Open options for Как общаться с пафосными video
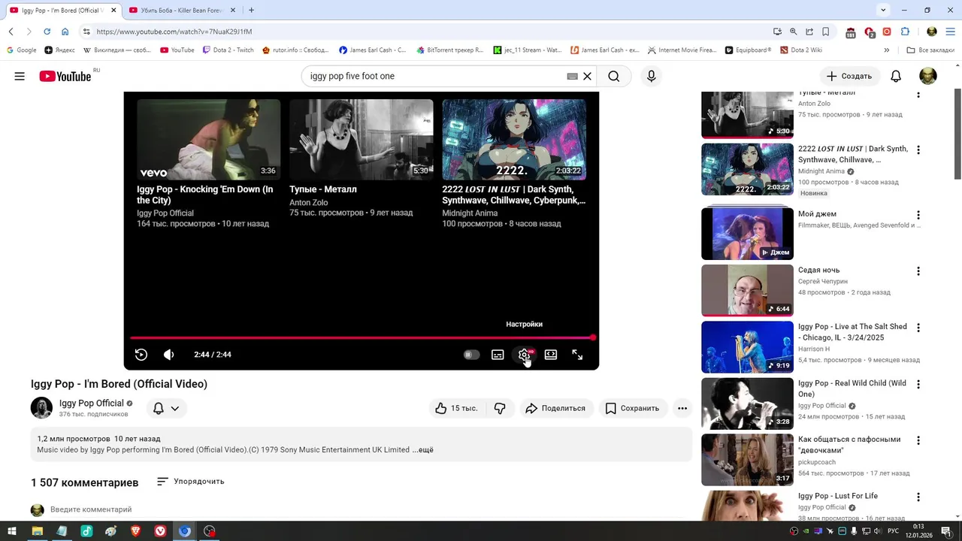962x541 pixels. [918, 440]
